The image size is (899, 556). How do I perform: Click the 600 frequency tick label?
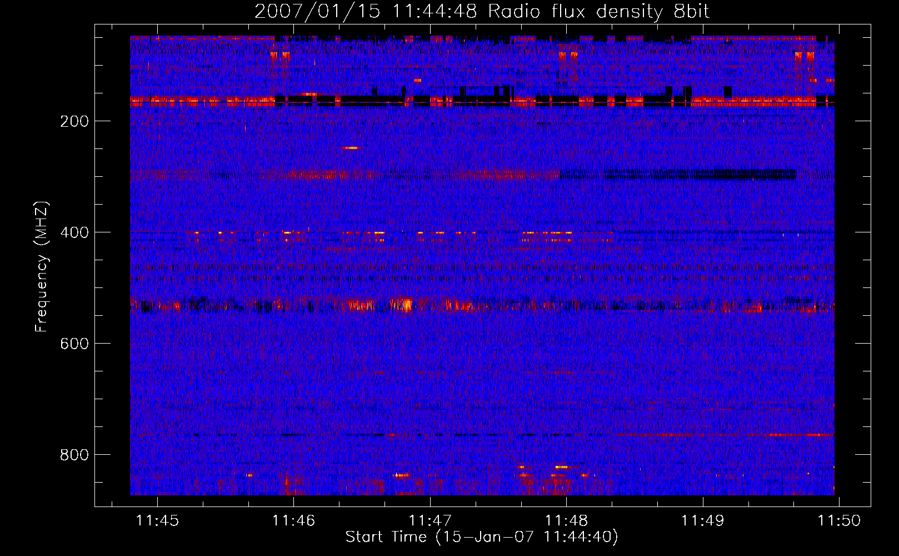pos(74,344)
